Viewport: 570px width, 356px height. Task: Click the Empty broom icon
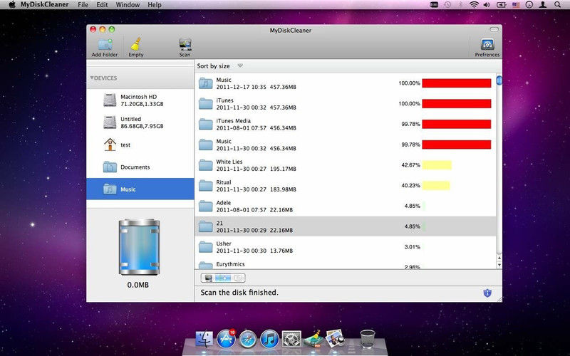point(136,44)
